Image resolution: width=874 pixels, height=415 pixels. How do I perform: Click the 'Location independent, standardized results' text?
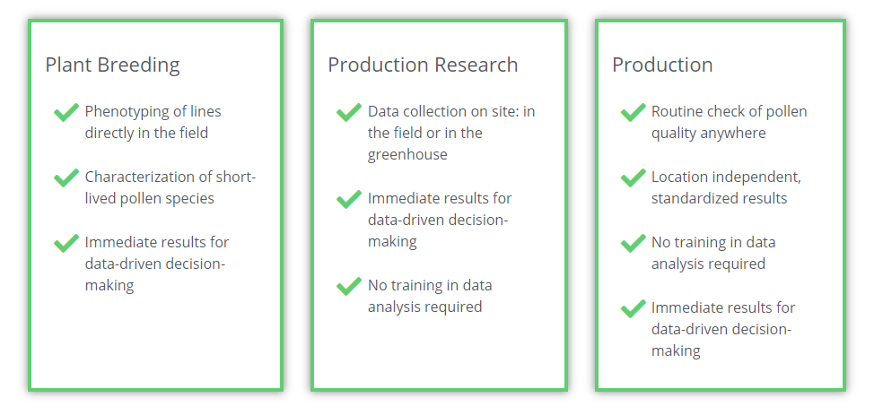click(x=726, y=187)
